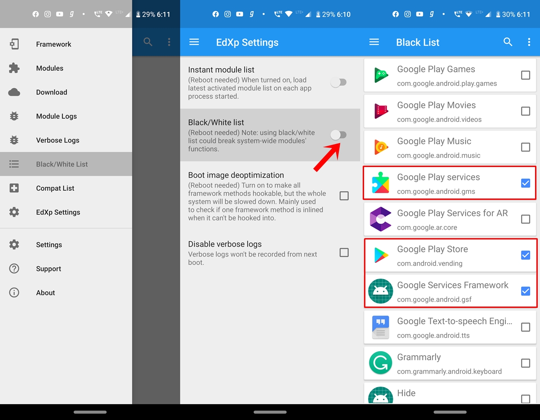Tap the Instagram icon in right status bar
Screen dimensions: 540x420
[408, 14]
